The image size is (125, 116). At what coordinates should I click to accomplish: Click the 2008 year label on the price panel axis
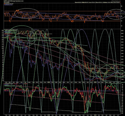click(49, 82)
